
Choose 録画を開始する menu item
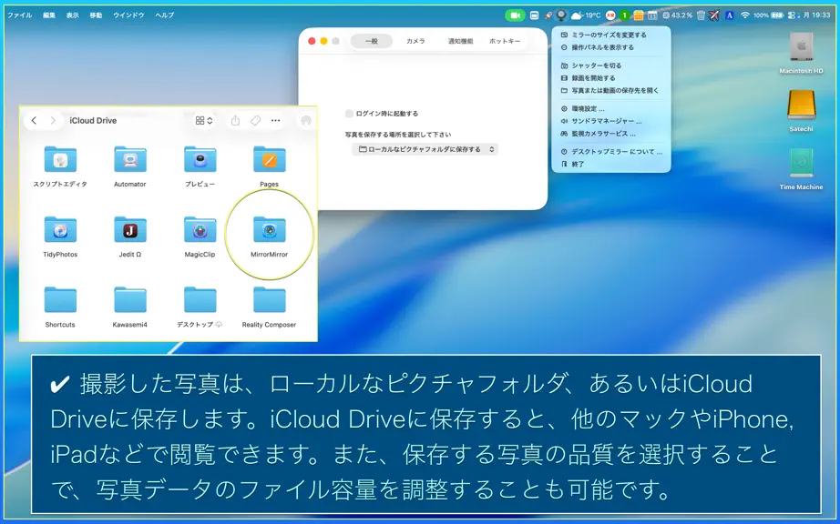pyautogui.click(x=611, y=78)
